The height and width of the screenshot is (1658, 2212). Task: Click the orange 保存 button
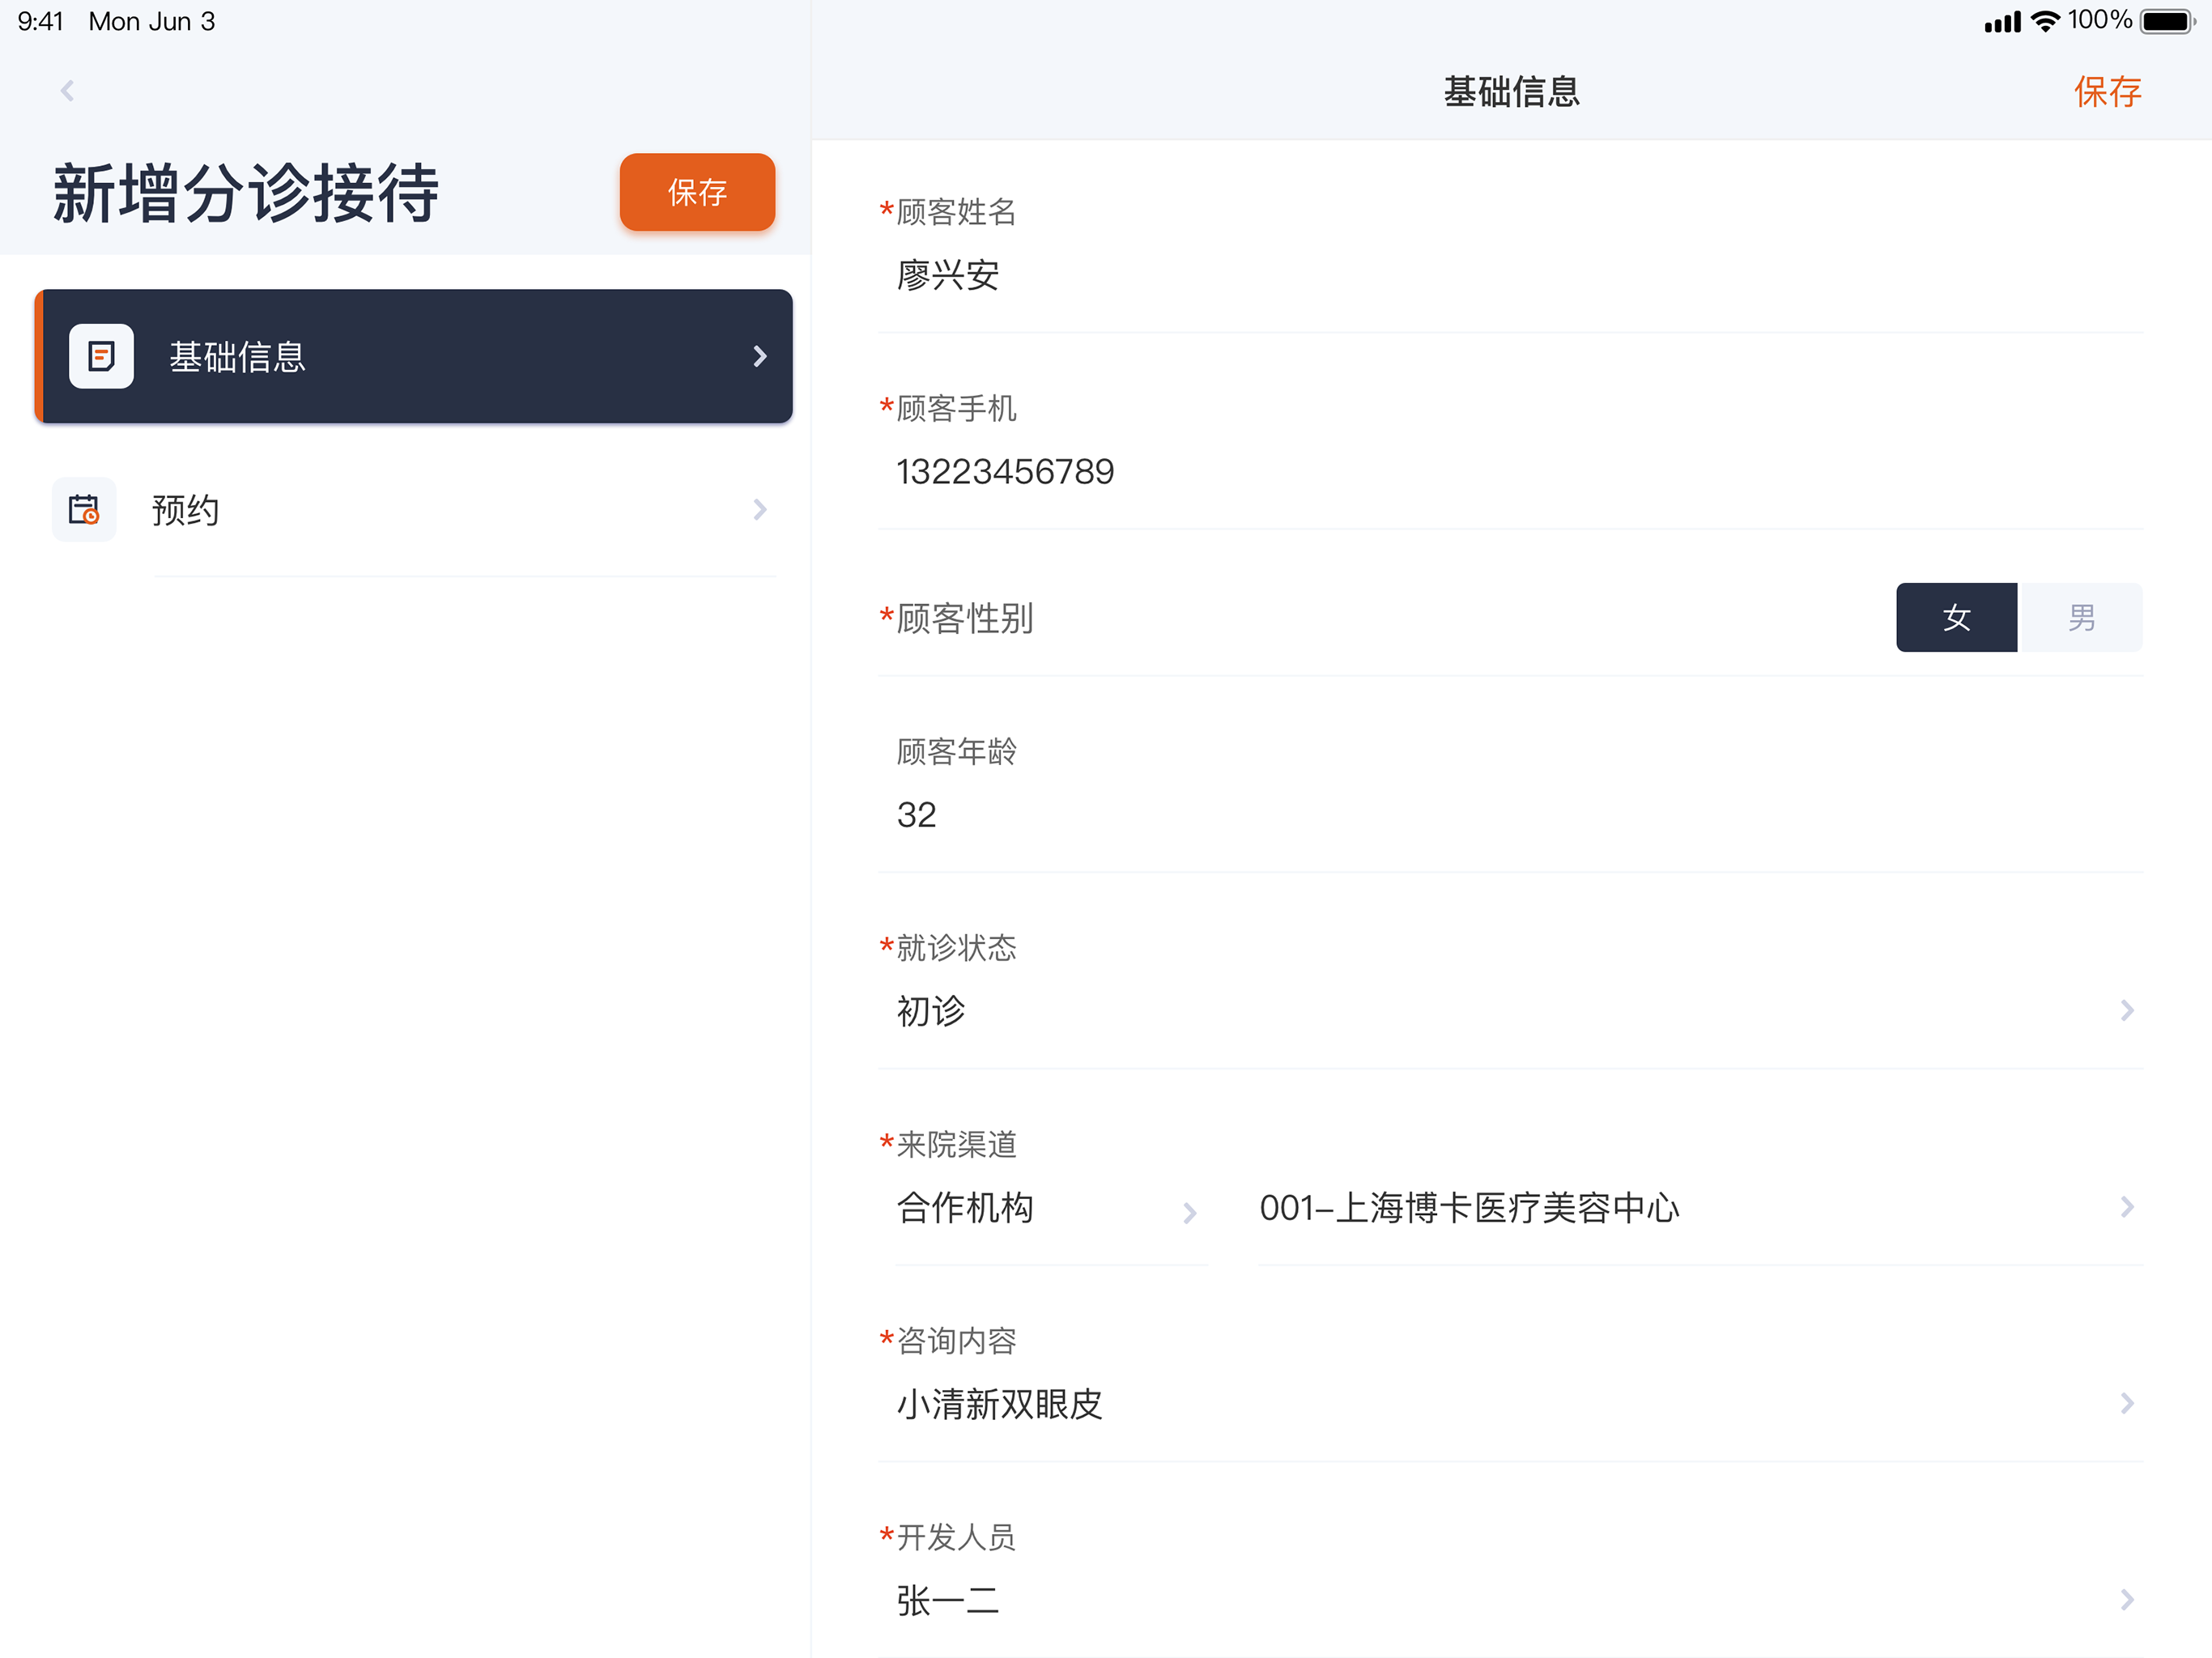[x=697, y=192]
